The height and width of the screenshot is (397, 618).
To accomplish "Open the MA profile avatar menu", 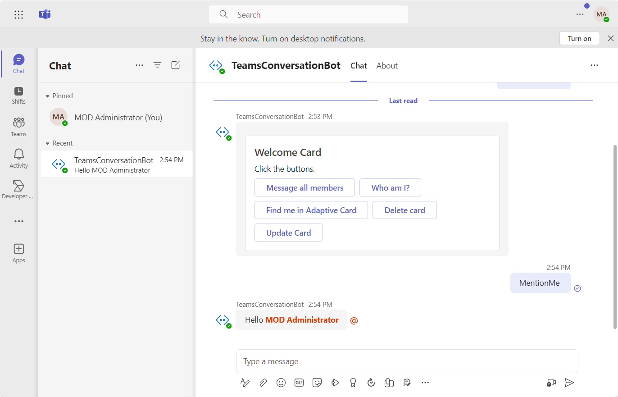I will coord(601,14).
